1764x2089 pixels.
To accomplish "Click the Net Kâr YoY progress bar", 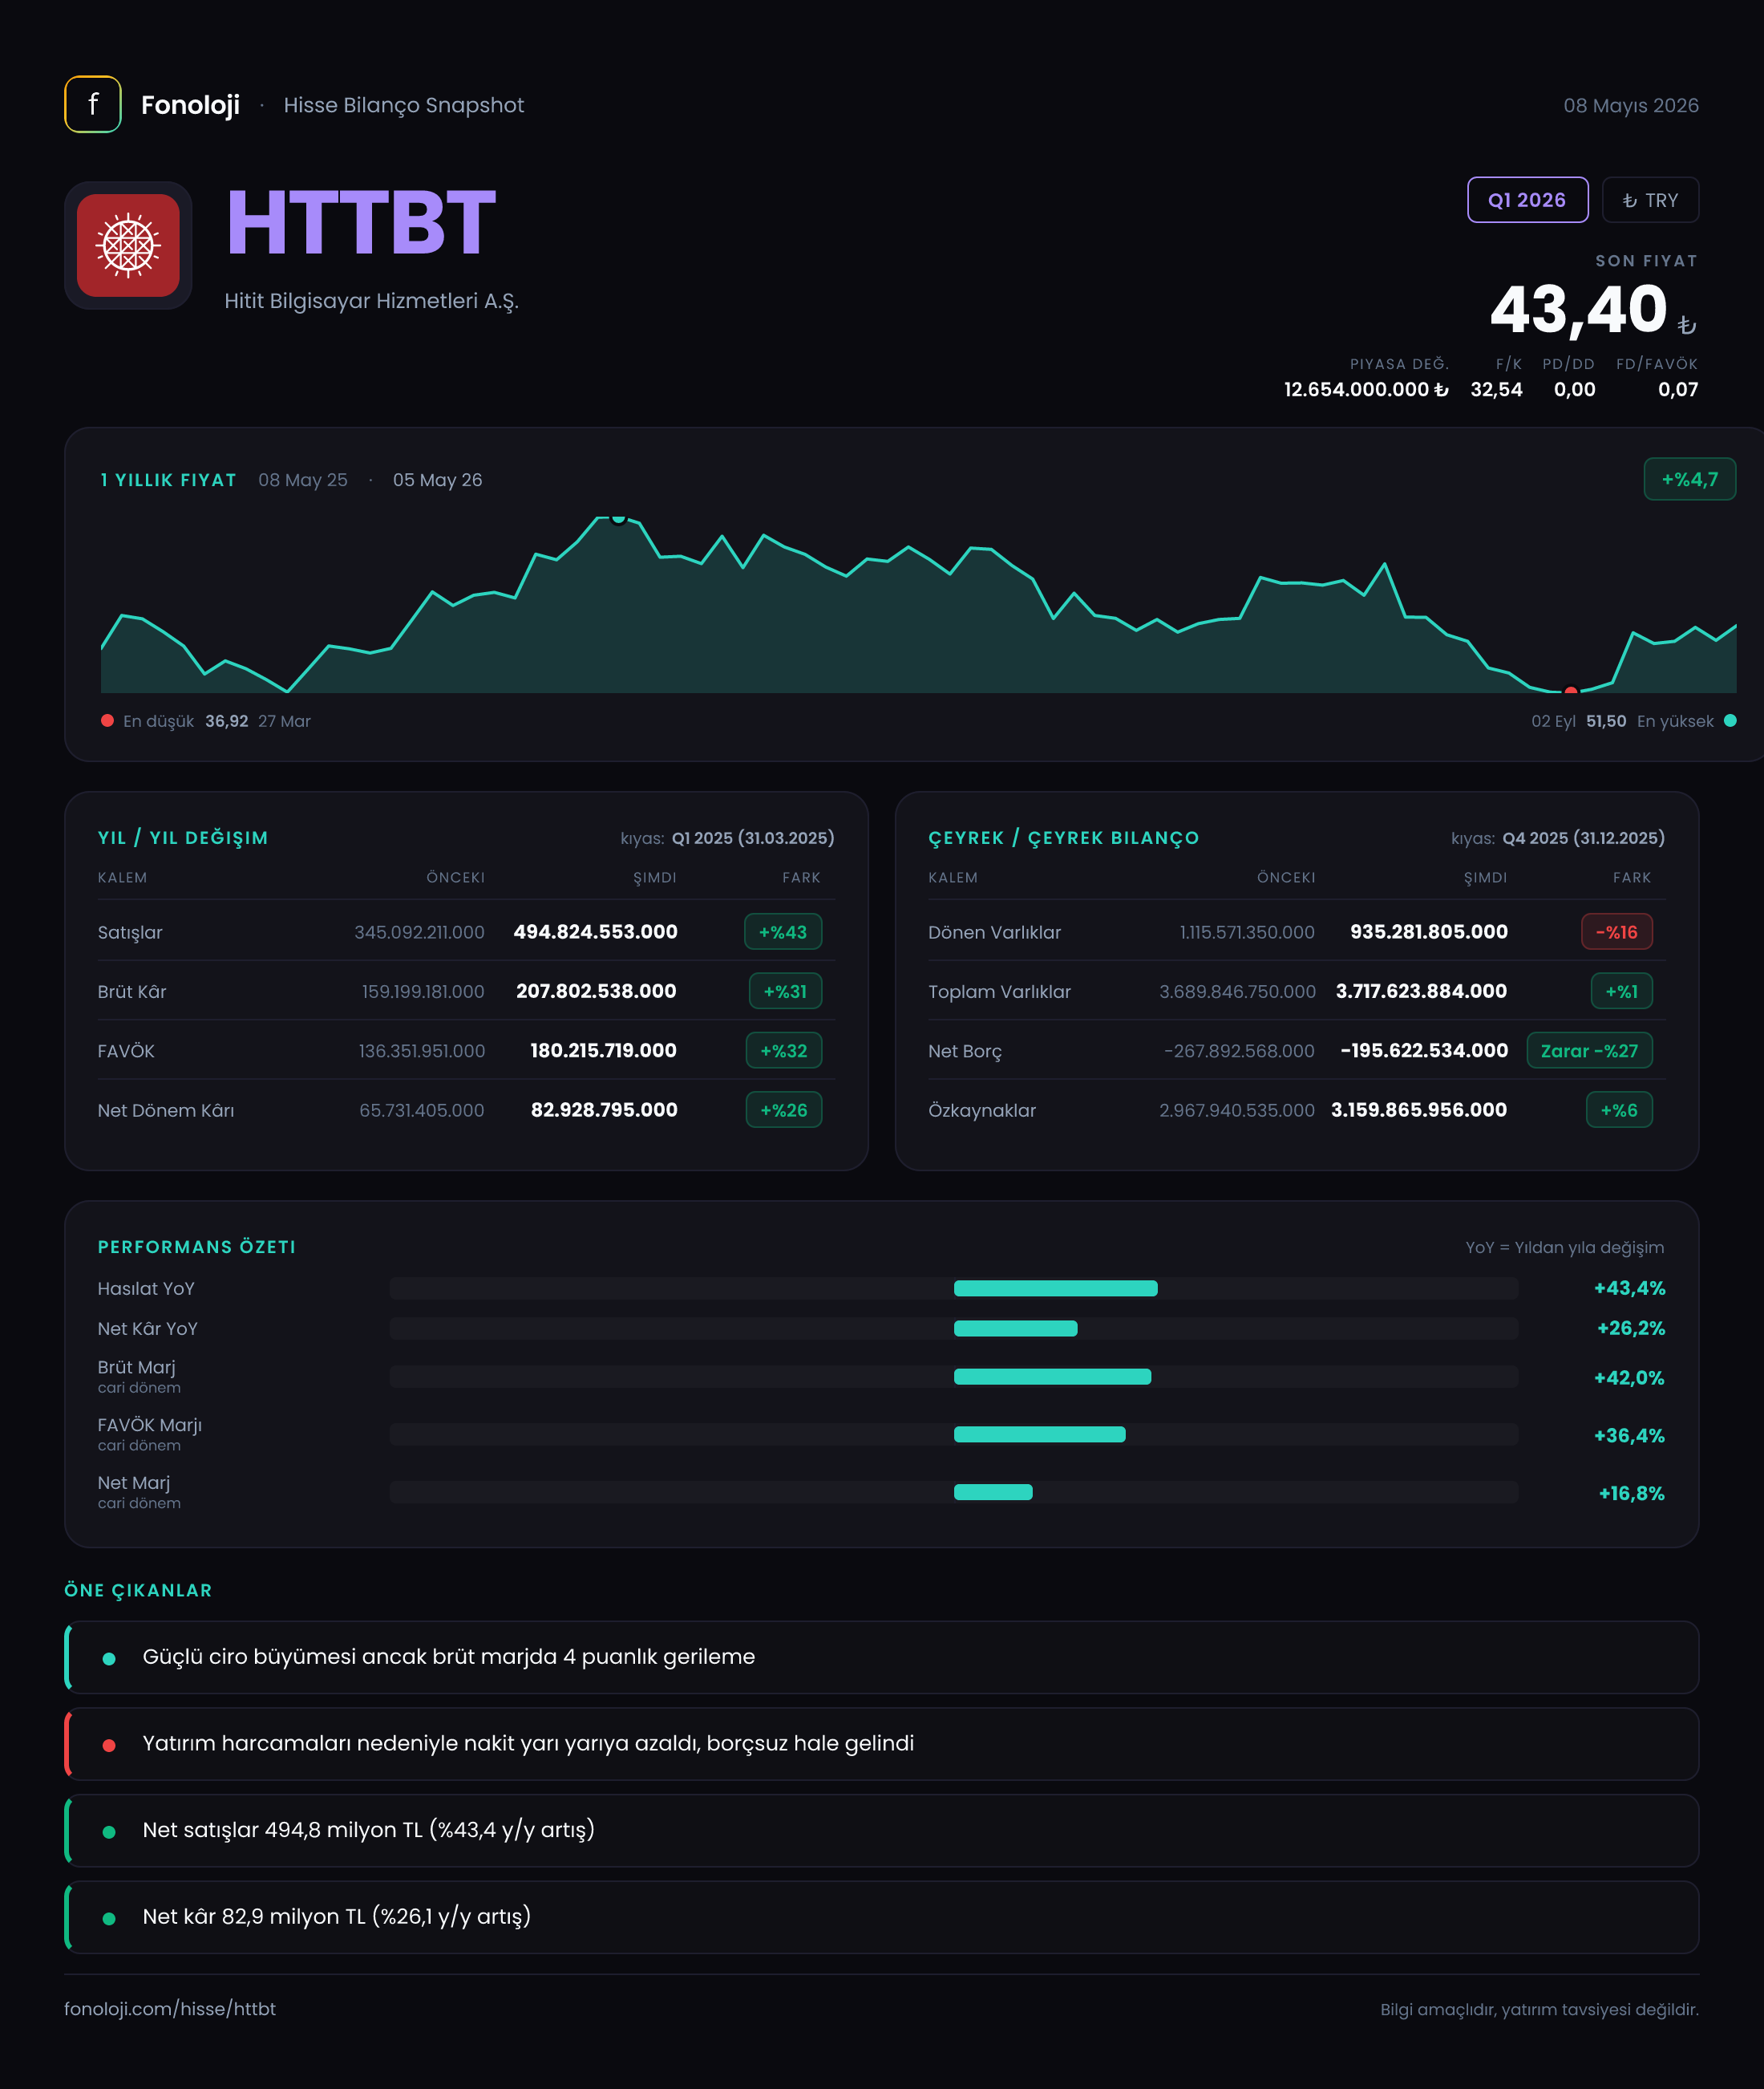I will coord(953,1328).
